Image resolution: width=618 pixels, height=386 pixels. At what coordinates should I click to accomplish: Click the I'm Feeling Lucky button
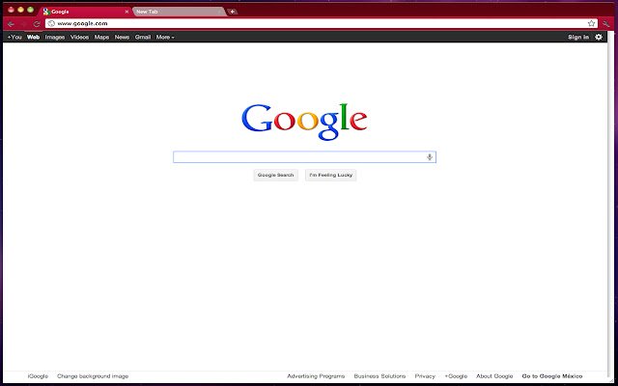pyautogui.click(x=330, y=175)
